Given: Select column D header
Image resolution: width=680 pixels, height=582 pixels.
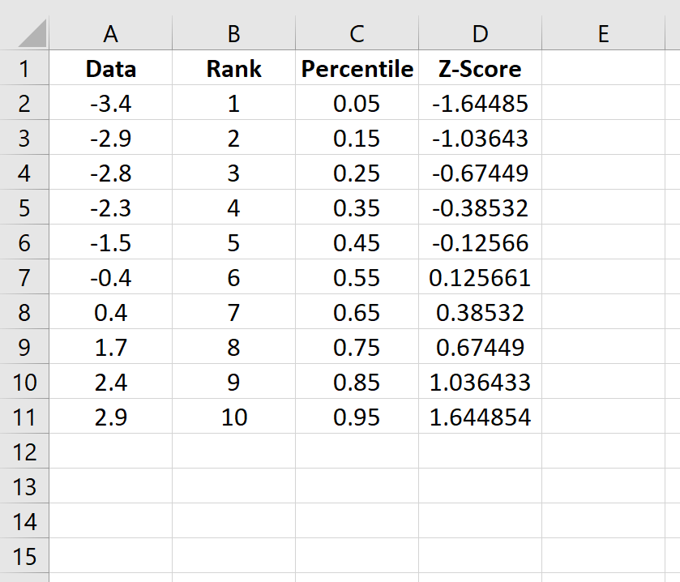Looking at the screenshot, I should [480, 34].
